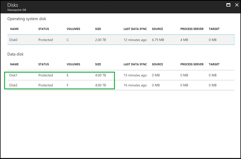The image size is (241, 159).
Task: Click volume E in Disk1 row
Action: [68, 75]
